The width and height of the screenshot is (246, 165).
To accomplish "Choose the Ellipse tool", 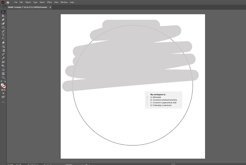I will click(3, 27).
